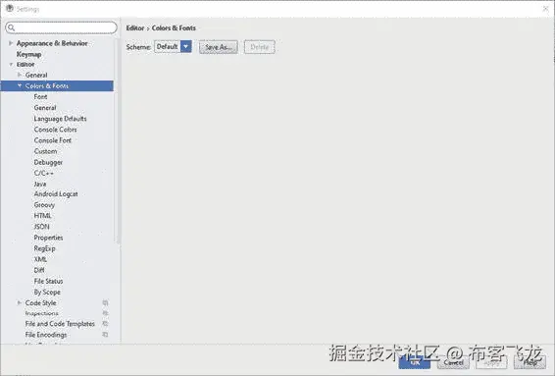
Task: Open Android Logcat colors page
Action: (56, 194)
